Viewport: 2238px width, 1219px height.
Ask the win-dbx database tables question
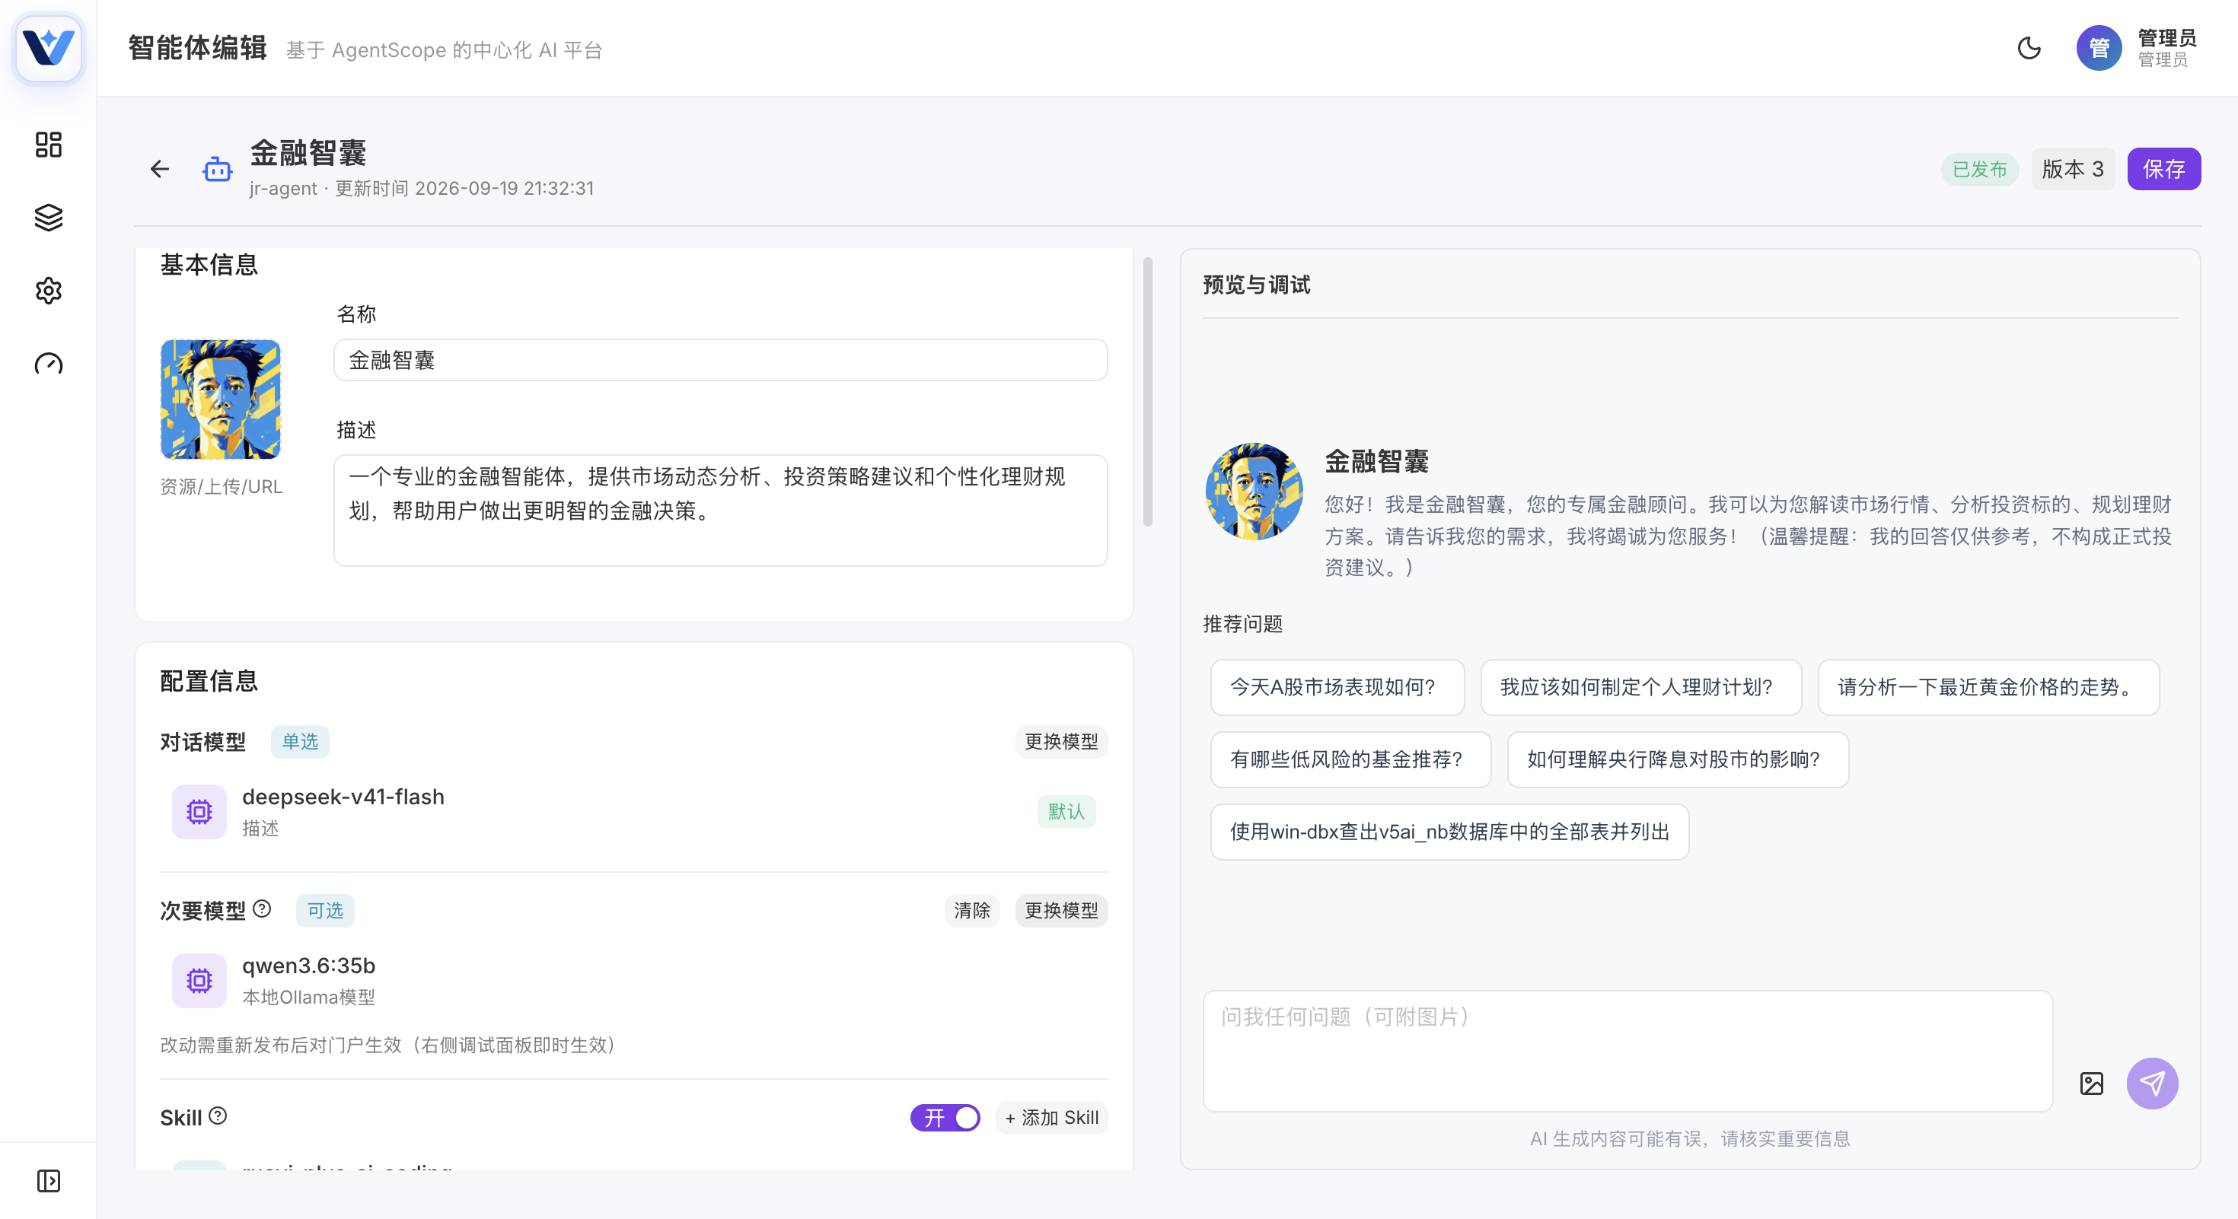pyautogui.click(x=1449, y=832)
